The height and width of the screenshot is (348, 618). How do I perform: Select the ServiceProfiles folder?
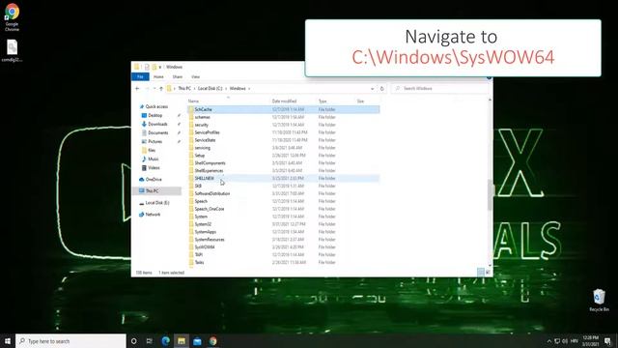(x=207, y=132)
